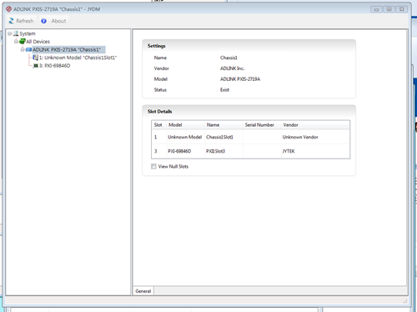Image resolution: width=417 pixels, height=312 pixels.
Task: Select the System tree item
Action: click(28, 33)
